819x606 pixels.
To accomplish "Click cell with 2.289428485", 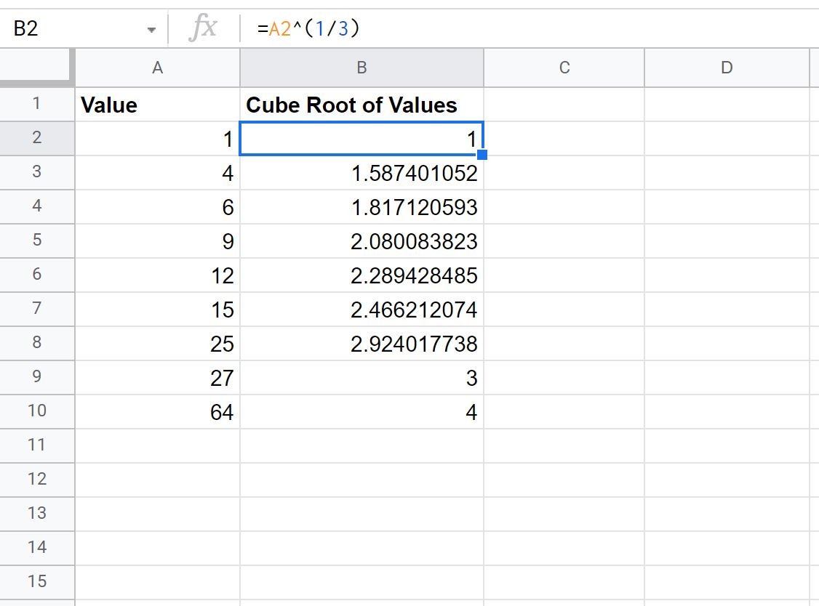I will (x=361, y=275).
